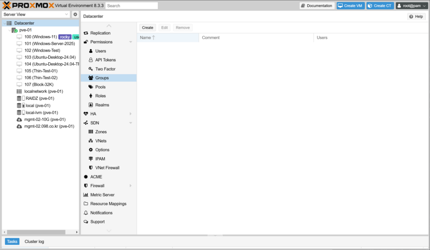Click the Pools tag icon
The image size is (430, 250).
pos(91,87)
